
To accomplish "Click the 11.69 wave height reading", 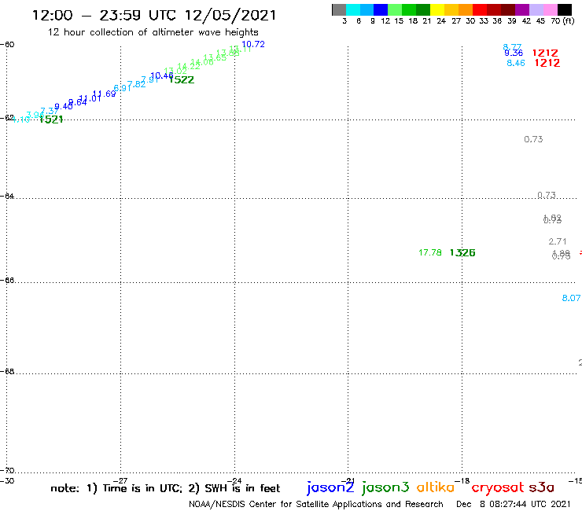I will point(105,94).
